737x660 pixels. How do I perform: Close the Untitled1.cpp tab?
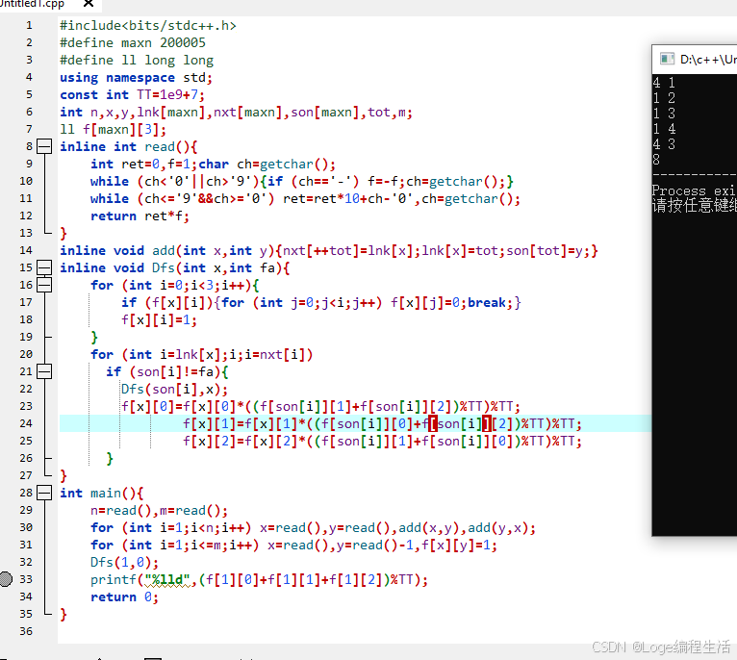[88, 3]
